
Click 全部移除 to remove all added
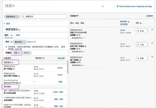click(149, 16)
